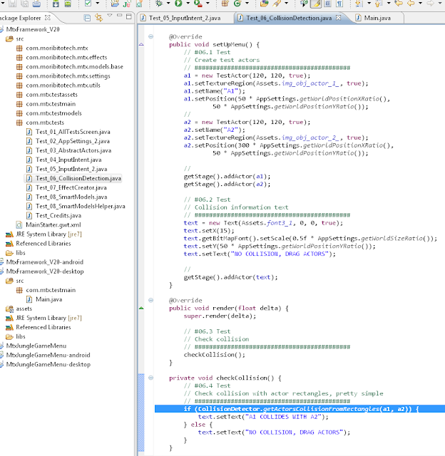Toggle Show Whitespace Characters pilcrow button
445x456 pixels.
(x=339, y=3)
